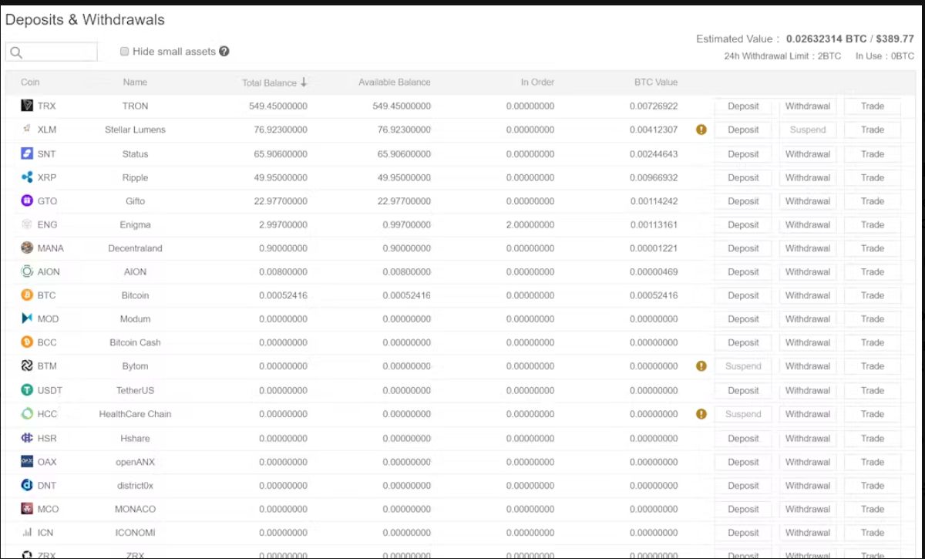Sort by Total Balance arrow

304,82
